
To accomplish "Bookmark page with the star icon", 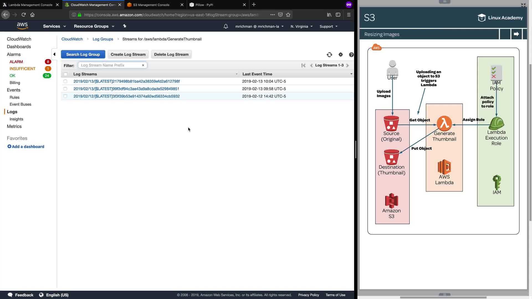I will point(288,15).
